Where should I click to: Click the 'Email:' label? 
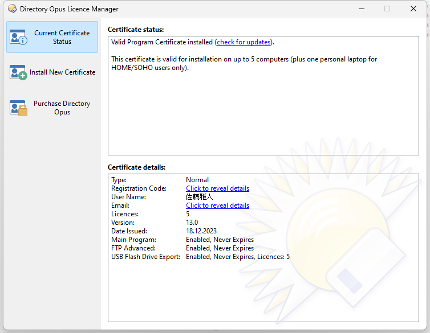tap(120, 205)
